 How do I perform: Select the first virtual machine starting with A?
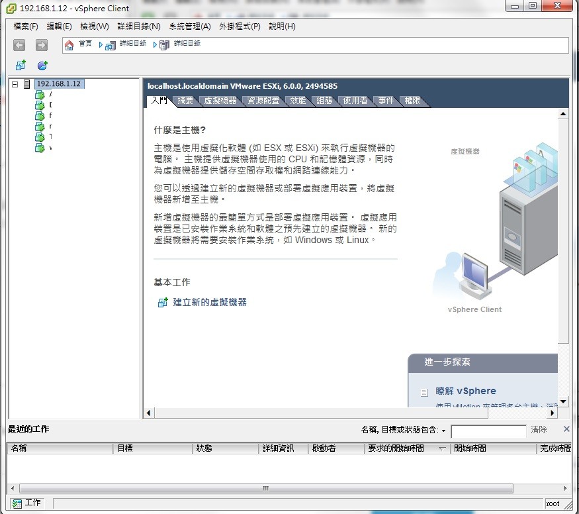coord(40,95)
